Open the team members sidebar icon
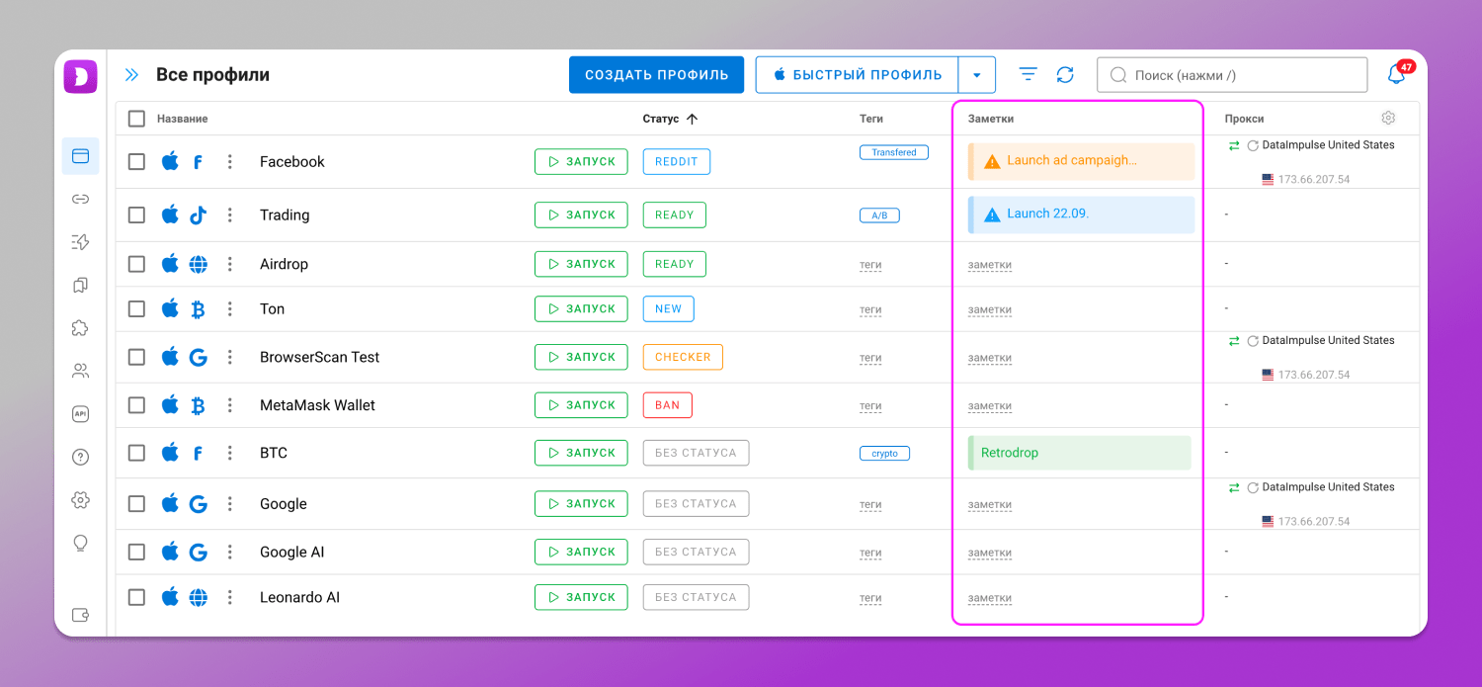The width and height of the screenshot is (1482, 687). click(x=81, y=372)
